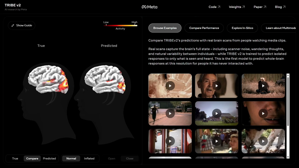Switch to Explore In-Silico tab
Viewport: 299px width, 168px height.
242,28
